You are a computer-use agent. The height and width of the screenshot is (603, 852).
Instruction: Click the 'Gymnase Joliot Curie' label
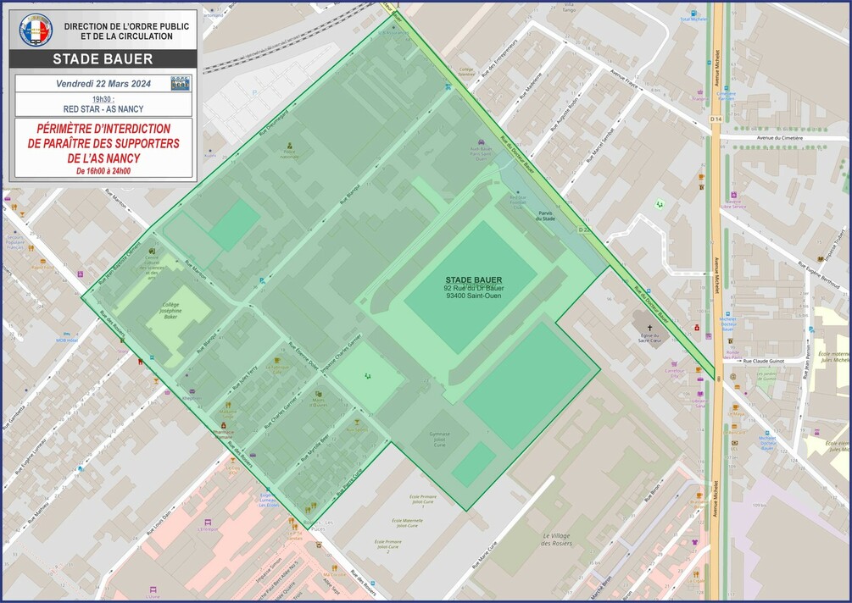pos(440,439)
